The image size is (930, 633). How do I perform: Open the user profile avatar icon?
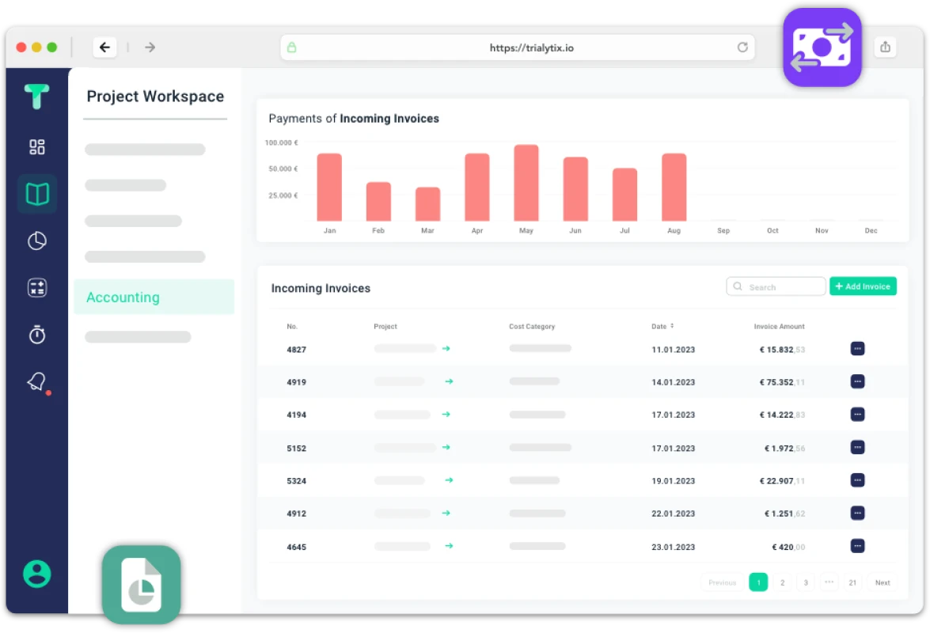coord(37,574)
